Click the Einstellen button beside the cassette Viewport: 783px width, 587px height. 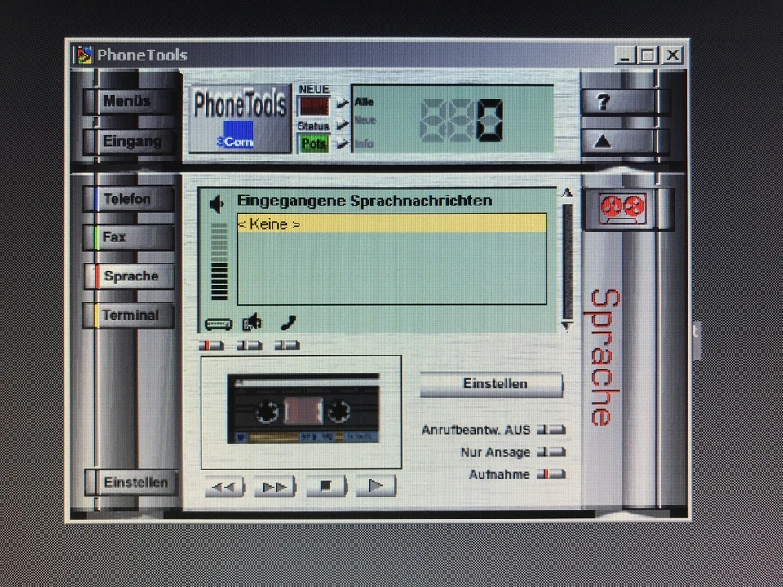tap(492, 384)
